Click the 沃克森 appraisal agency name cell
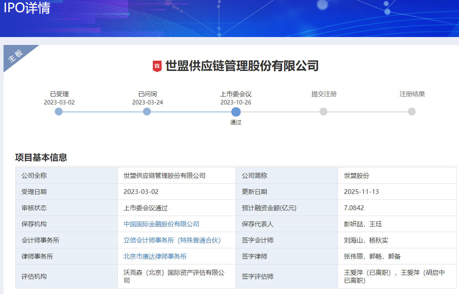Viewport: 459px width, 294px height. pyautogui.click(x=174, y=276)
